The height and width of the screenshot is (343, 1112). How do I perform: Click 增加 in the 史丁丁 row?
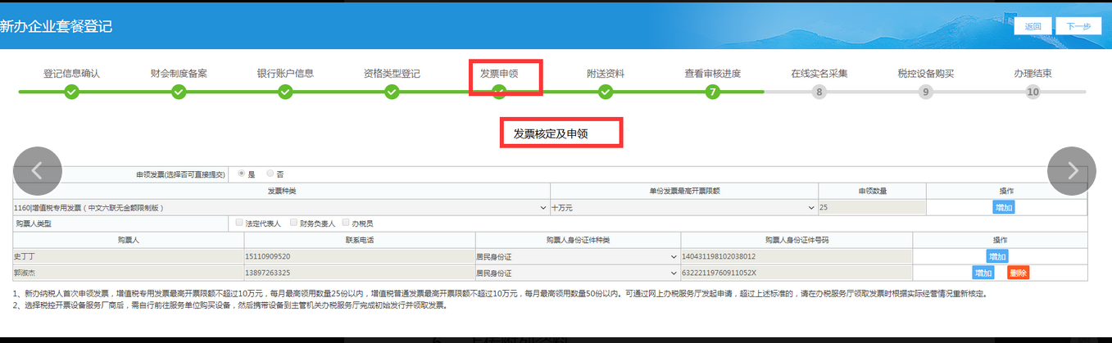tap(997, 257)
